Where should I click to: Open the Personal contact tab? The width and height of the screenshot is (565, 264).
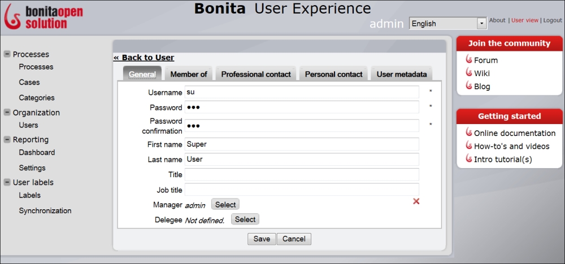[x=334, y=74]
